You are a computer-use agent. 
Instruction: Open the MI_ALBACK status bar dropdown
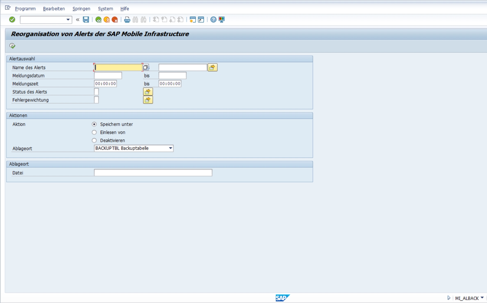pyautogui.click(x=482, y=298)
